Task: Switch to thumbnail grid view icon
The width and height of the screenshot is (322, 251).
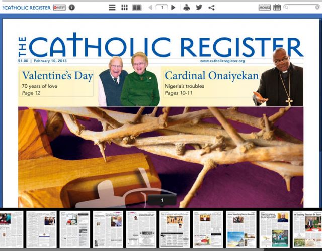Action: [124, 8]
